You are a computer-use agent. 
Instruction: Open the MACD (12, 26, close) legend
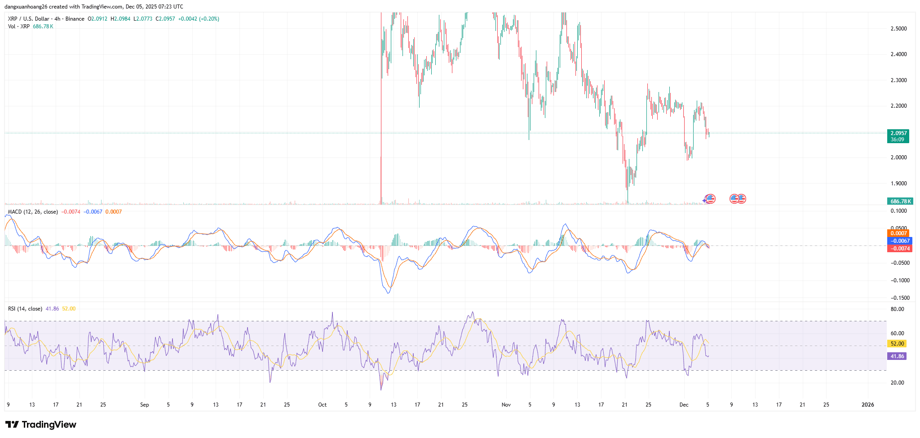[x=33, y=212]
